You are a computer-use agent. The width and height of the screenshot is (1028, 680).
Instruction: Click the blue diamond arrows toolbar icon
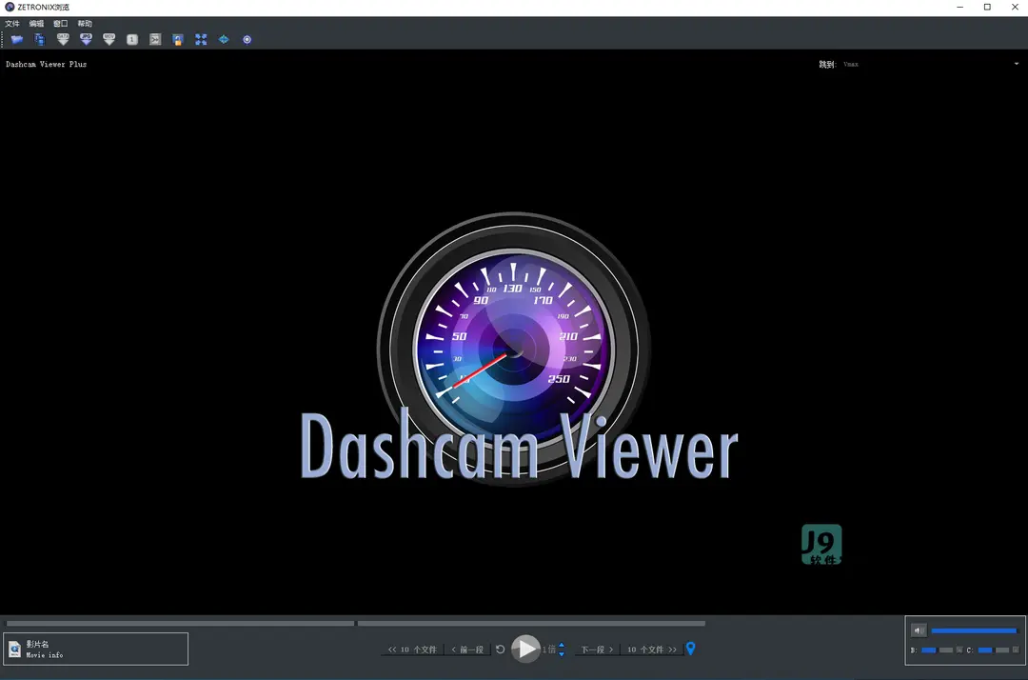tap(224, 39)
